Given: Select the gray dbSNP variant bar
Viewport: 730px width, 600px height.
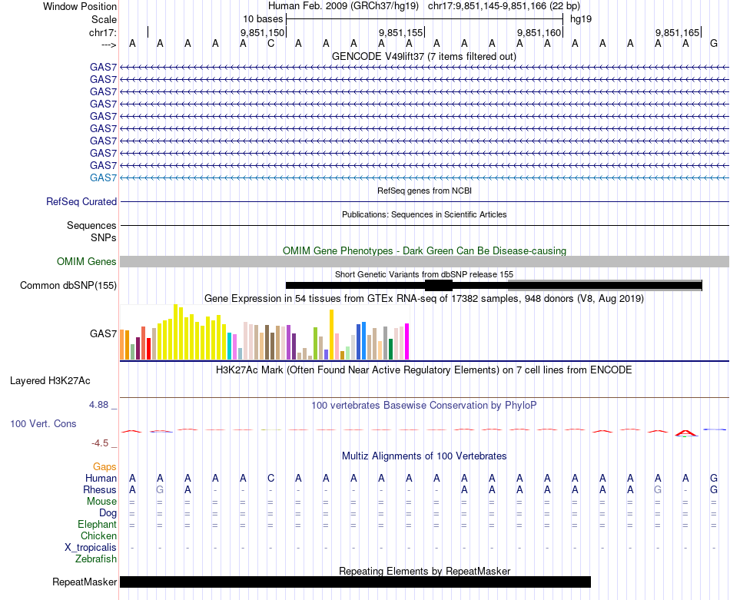Looking at the screenshot, I should (x=605, y=285).
